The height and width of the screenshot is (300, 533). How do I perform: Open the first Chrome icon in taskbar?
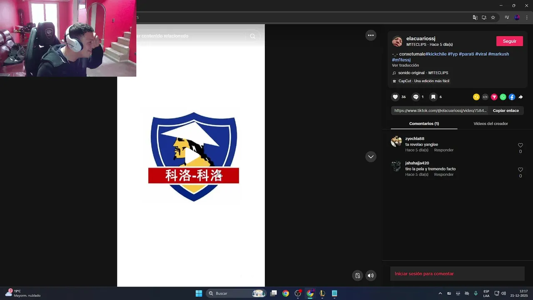pos(286,293)
